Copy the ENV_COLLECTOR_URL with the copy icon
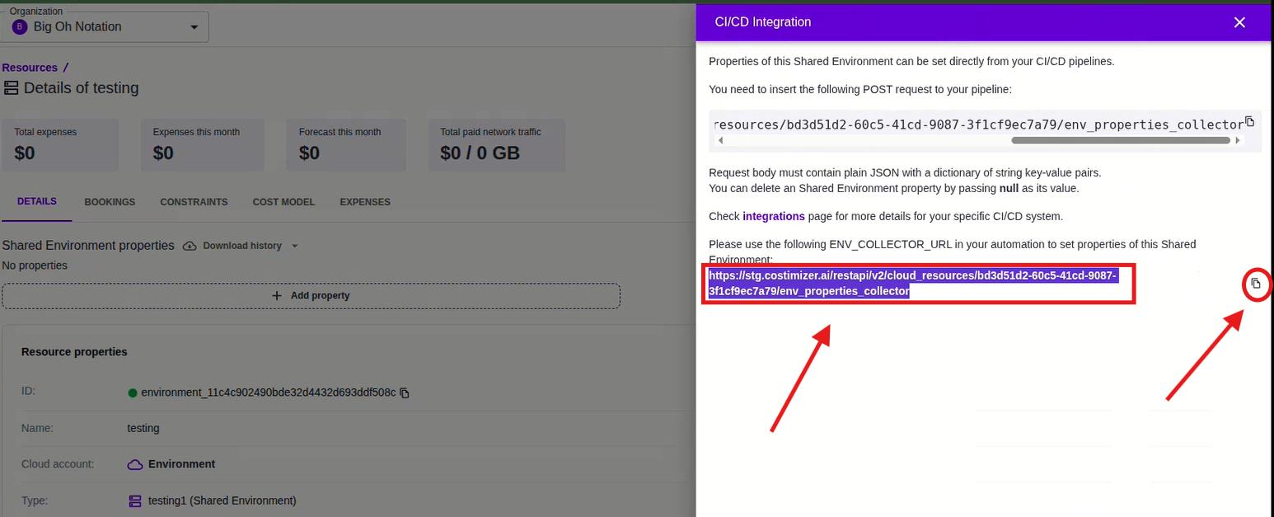Image resolution: width=1274 pixels, height=517 pixels. (1256, 284)
